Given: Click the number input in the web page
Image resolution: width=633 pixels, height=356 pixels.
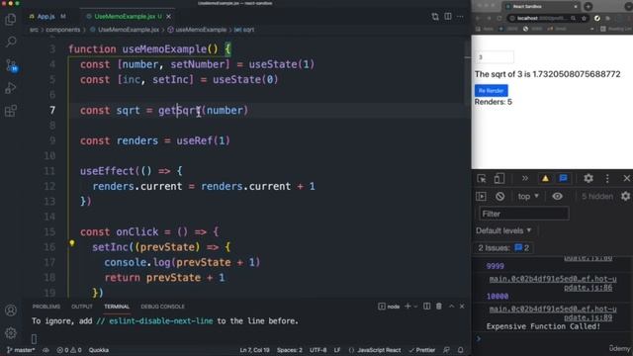Looking at the screenshot, I should tap(495, 57).
